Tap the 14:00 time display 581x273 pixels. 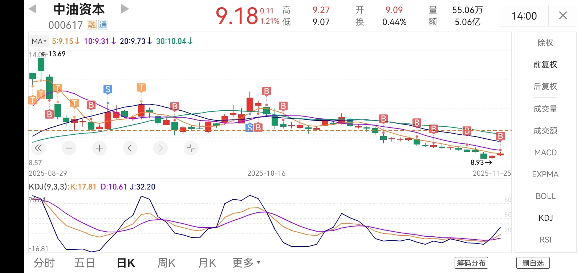(524, 16)
